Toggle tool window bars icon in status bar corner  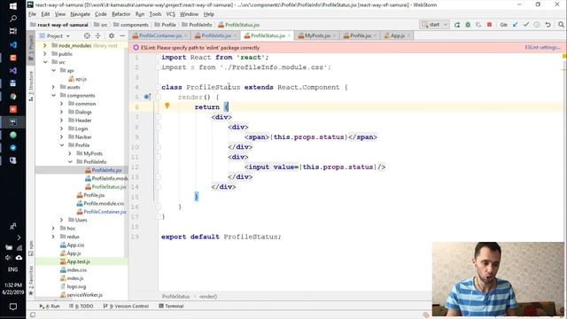[x=33, y=315]
